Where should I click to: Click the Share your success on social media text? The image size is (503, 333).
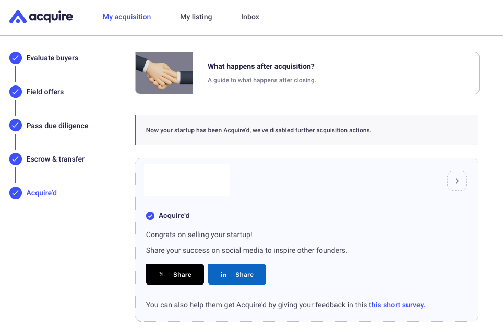click(246, 250)
